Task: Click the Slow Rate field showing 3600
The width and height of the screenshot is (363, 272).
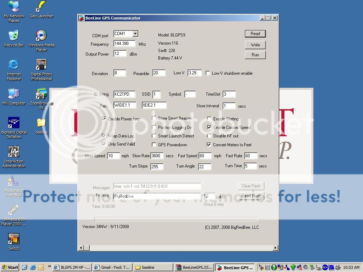Action: 157,156
